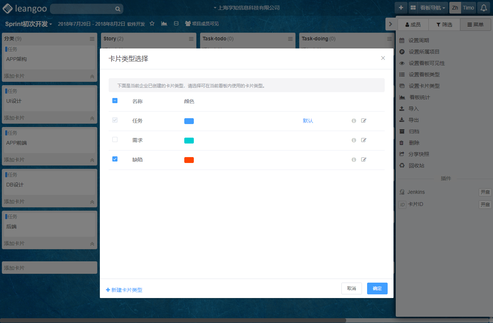
Task: Open the notification bell icon
Action: [484, 8]
